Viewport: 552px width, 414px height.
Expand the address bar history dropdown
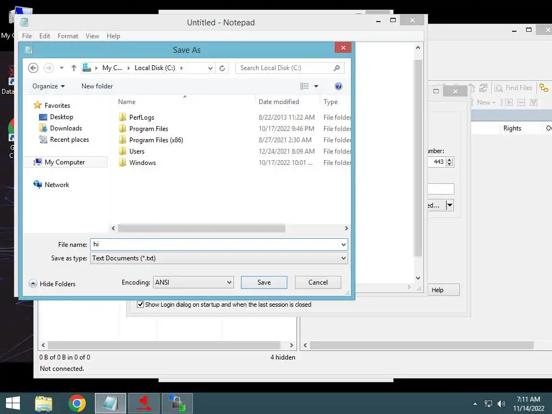[210, 68]
